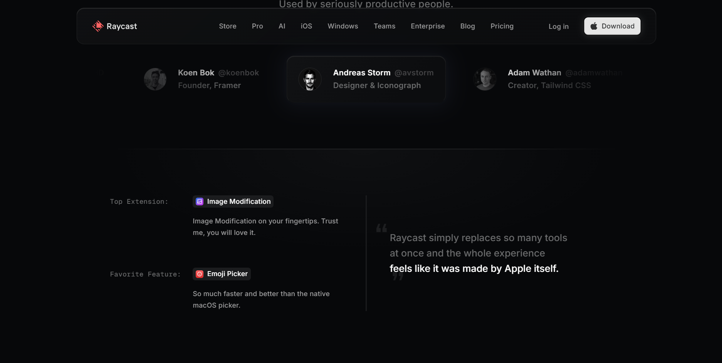
Task: Select Koen Bok's avatar
Action: 155,79
